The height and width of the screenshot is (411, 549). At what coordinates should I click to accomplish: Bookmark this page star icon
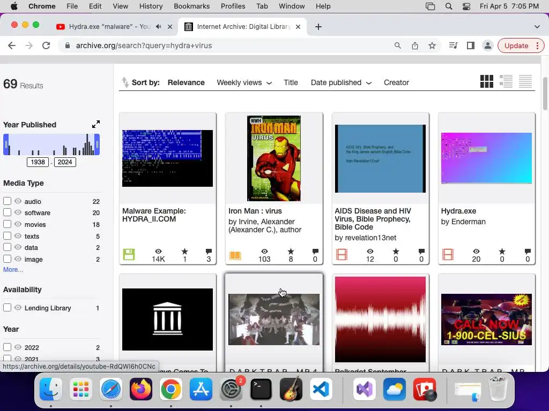point(432,45)
